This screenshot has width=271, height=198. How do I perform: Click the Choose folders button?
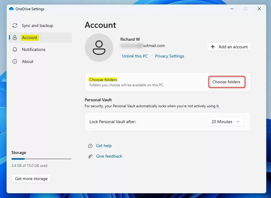(x=227, y=82)
